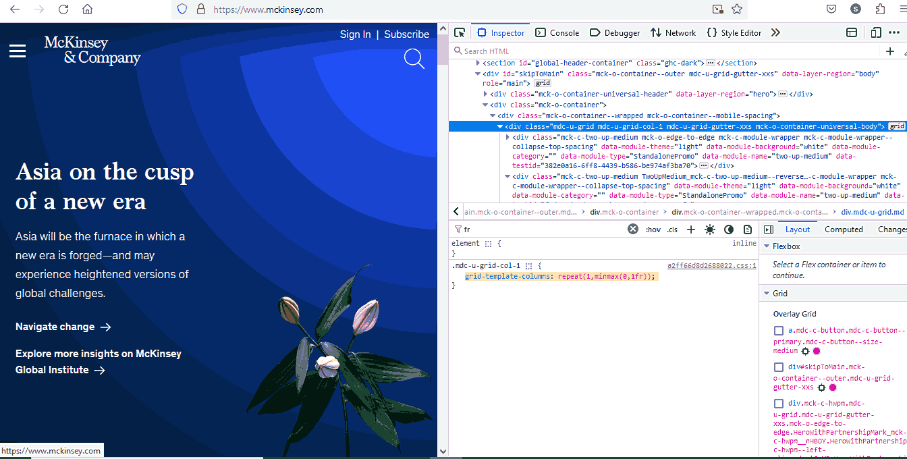
Task: Switch to the Console tab
Action: click(x=557, y=32)
